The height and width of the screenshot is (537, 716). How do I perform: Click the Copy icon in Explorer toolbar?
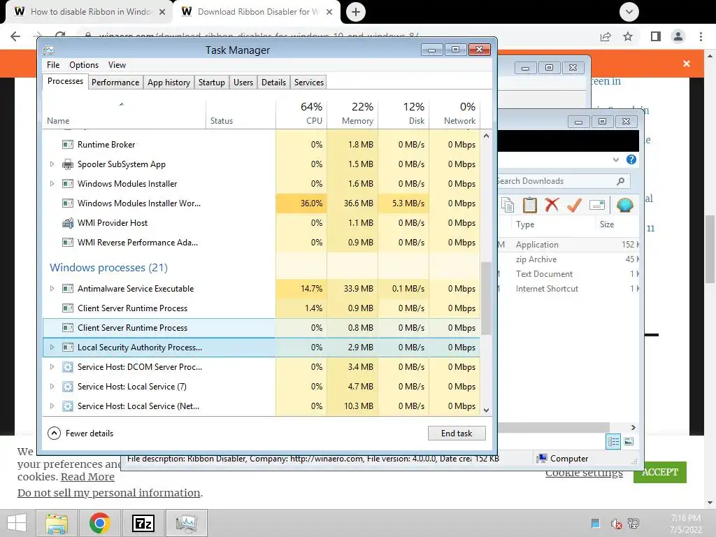508,205
